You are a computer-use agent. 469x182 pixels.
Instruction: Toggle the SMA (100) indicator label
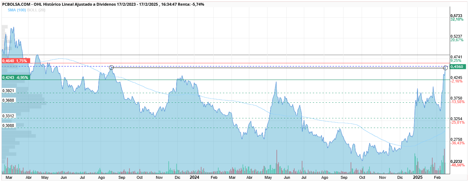[15, 10]
